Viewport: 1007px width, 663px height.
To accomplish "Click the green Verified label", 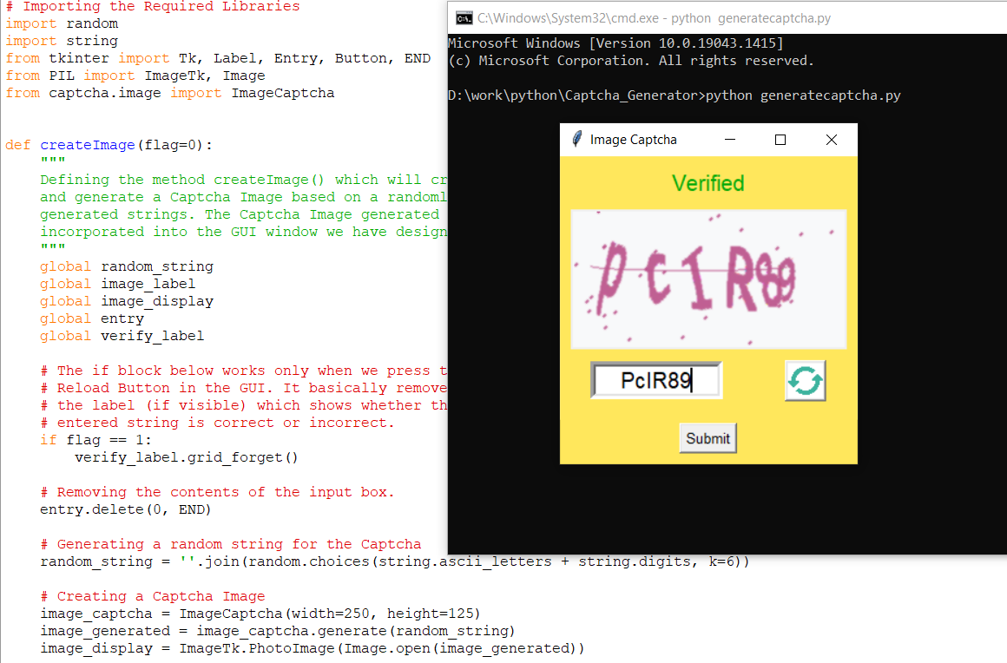I will (x=708, y=183).
